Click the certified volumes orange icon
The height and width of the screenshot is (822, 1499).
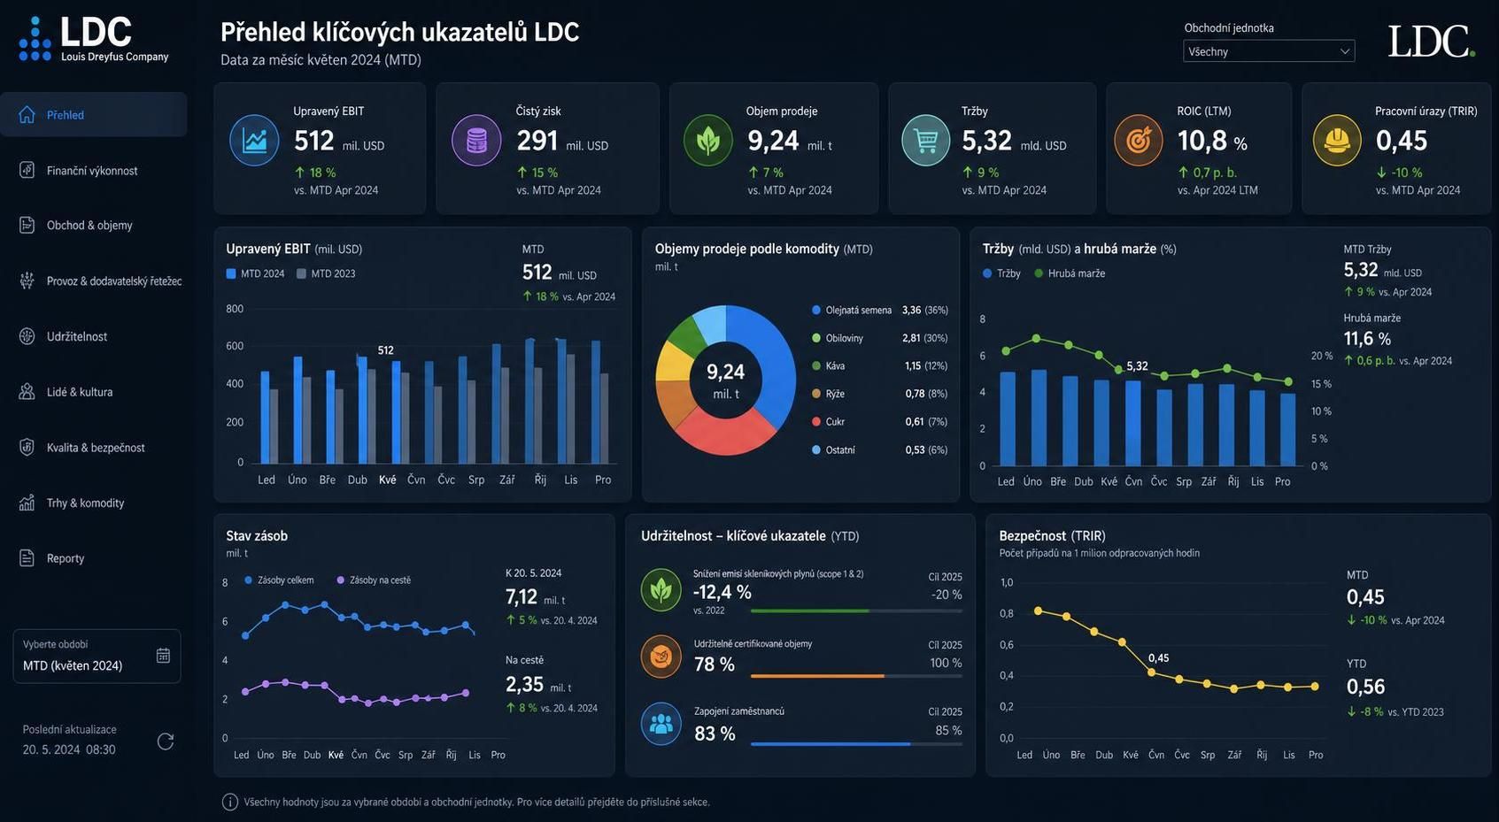(x=661, y=657)
